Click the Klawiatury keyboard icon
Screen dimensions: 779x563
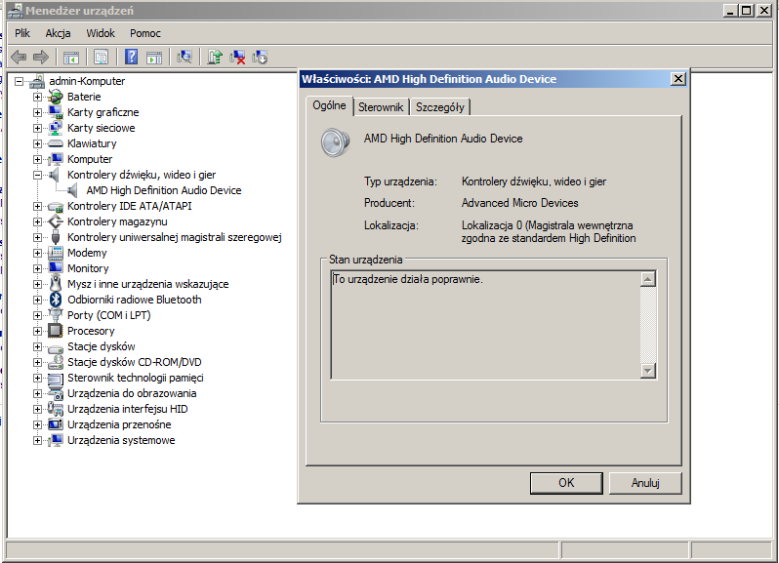(55, 143)
